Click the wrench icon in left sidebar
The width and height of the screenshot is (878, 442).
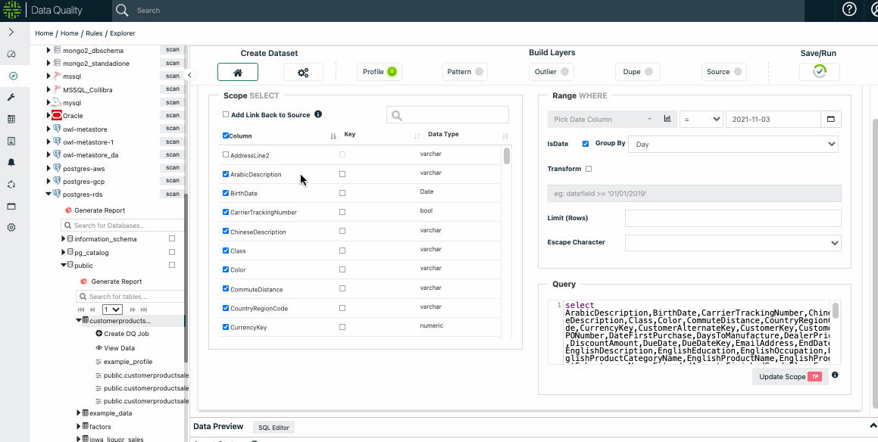pyautogui.click(x=11, y=98)
